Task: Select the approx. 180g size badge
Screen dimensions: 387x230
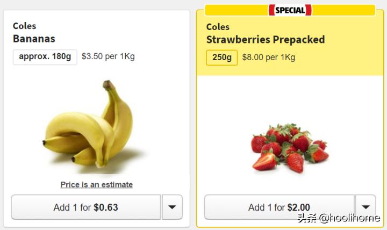Action: coord(45,56)
